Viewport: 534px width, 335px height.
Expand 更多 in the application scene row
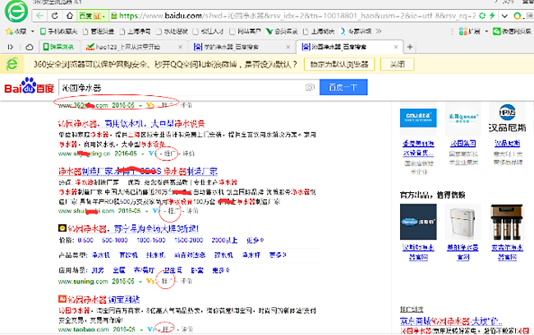tap(221, 270)
